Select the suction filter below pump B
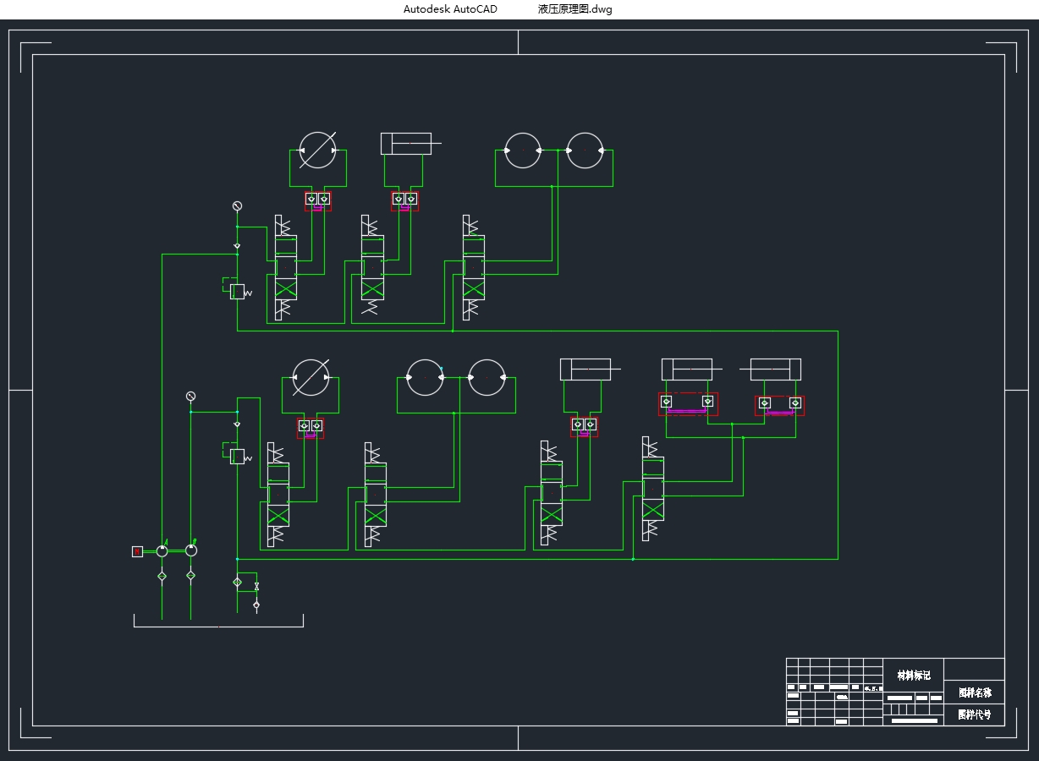 click(190, 576)
